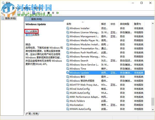The width and height of the screenshot is (155, 120).
Task: Sort by the 登录为 column header
Action: 137,24
